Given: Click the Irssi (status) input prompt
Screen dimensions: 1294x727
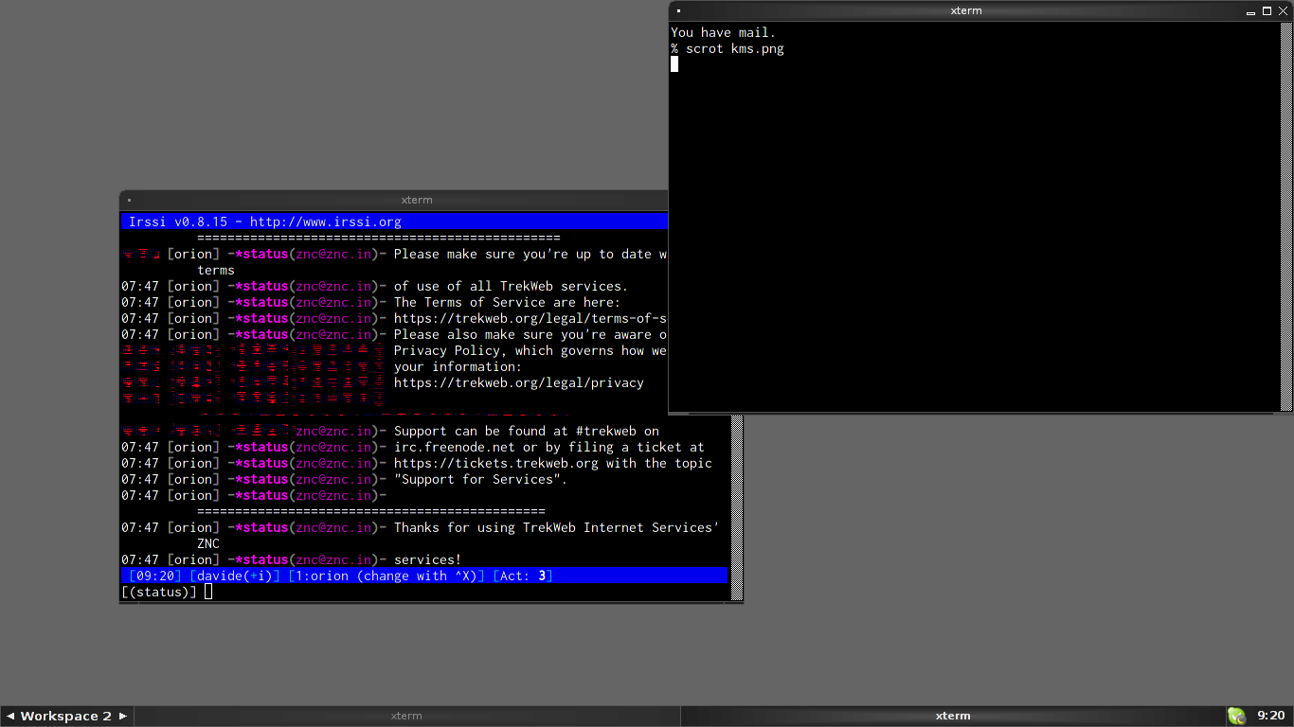Looking at the screenshot, I should tap(159, 592).
